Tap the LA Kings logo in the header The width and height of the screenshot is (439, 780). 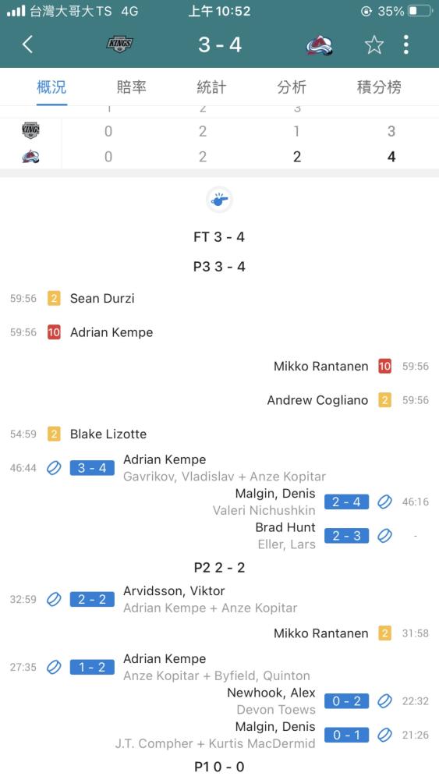pyautogui.click(x=120, y=44)
